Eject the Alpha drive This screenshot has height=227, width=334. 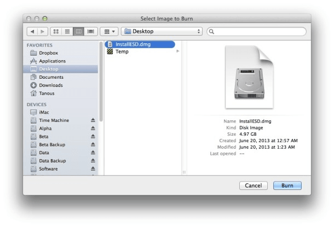pos(93,129)
